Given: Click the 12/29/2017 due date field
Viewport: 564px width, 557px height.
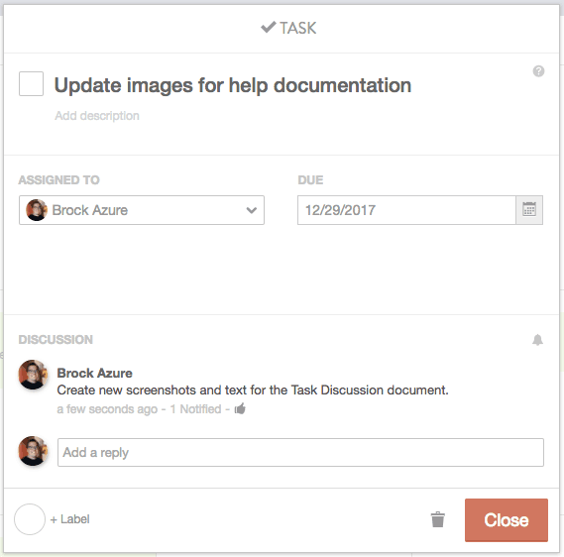Looking at the screenshot, I should 406,210.
